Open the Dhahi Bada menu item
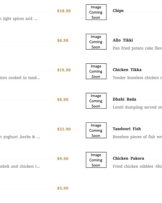 click(x=125, y=99)
